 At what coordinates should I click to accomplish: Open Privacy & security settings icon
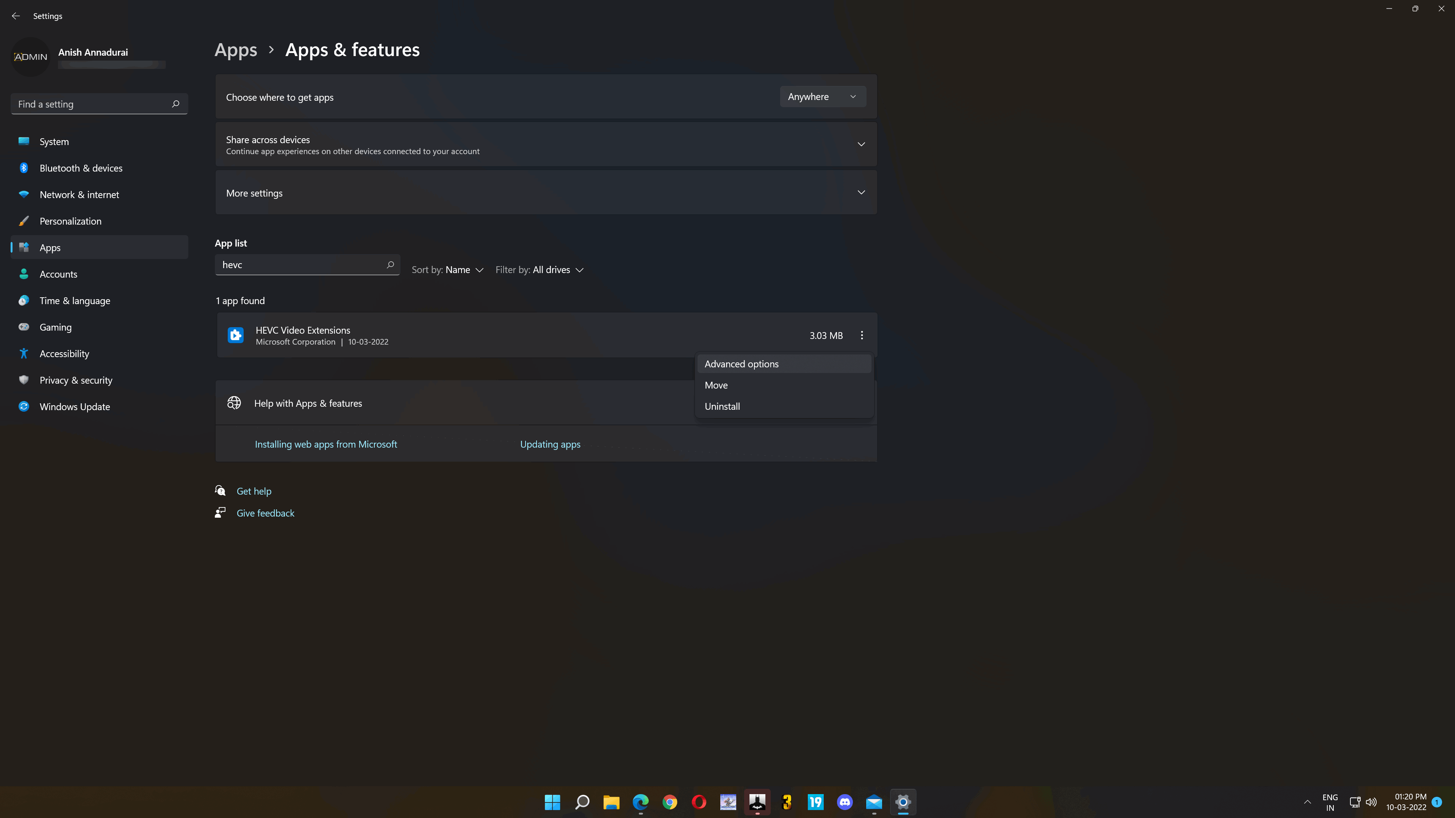[24, 379]
